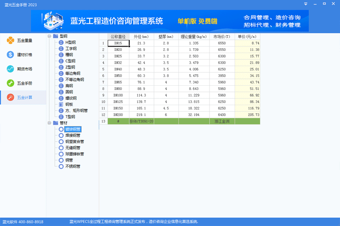This screenshot has width=340, height=226.
Task: Collapse the 型钢 tree node
Action: tap(49, 36)
